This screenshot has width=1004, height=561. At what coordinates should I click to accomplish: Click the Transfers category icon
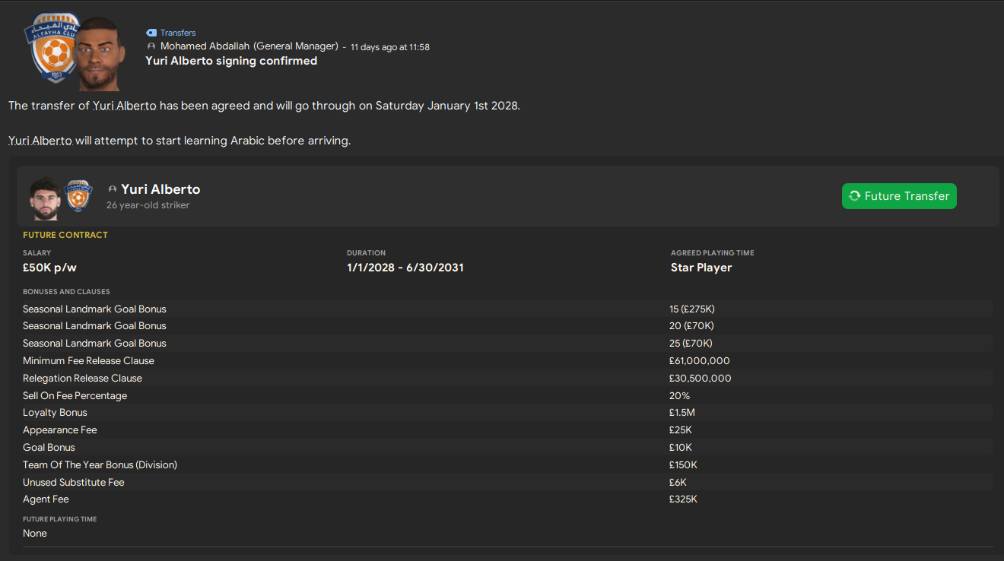(150, 33)
